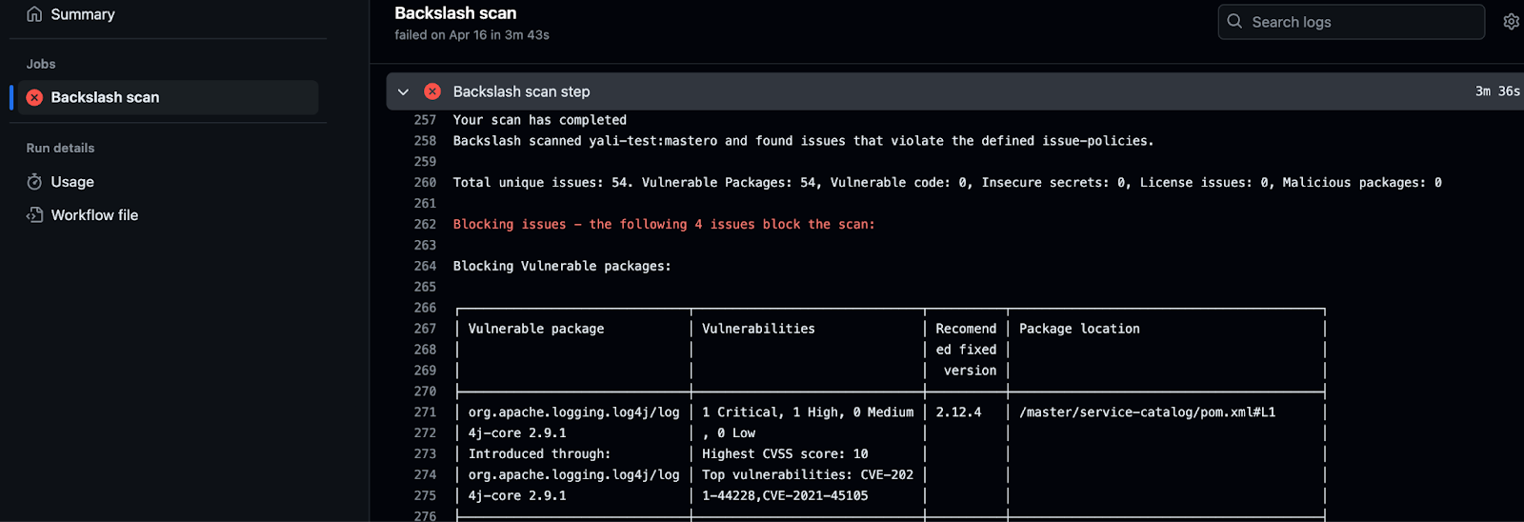Click the search magnifier icon
Viewport: 1524px width, 522px height.
click(1234, 21)
